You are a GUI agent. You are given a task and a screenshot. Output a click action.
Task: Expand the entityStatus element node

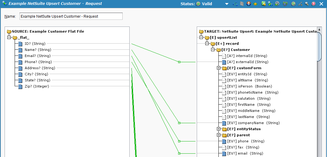(218, 129)
